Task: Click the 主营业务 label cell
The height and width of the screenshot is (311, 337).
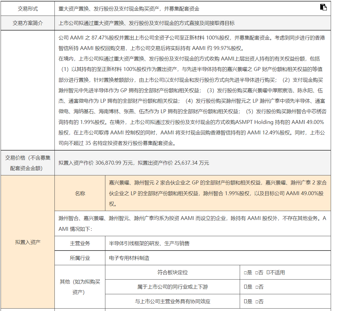Action: [80, 243]
